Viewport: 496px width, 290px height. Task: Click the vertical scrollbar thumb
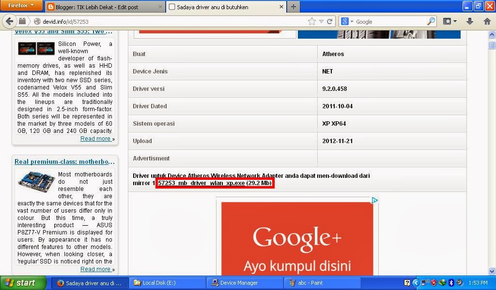point(492,44)
